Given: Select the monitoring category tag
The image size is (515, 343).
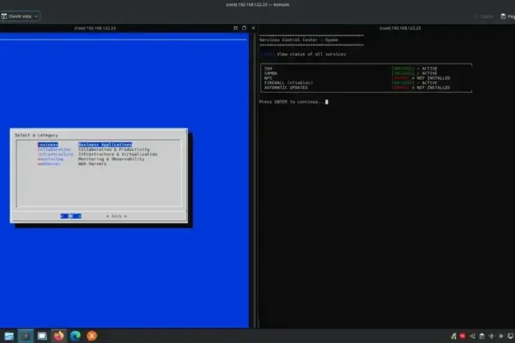Looking at the screenshot, I should [x=51, y=159].
